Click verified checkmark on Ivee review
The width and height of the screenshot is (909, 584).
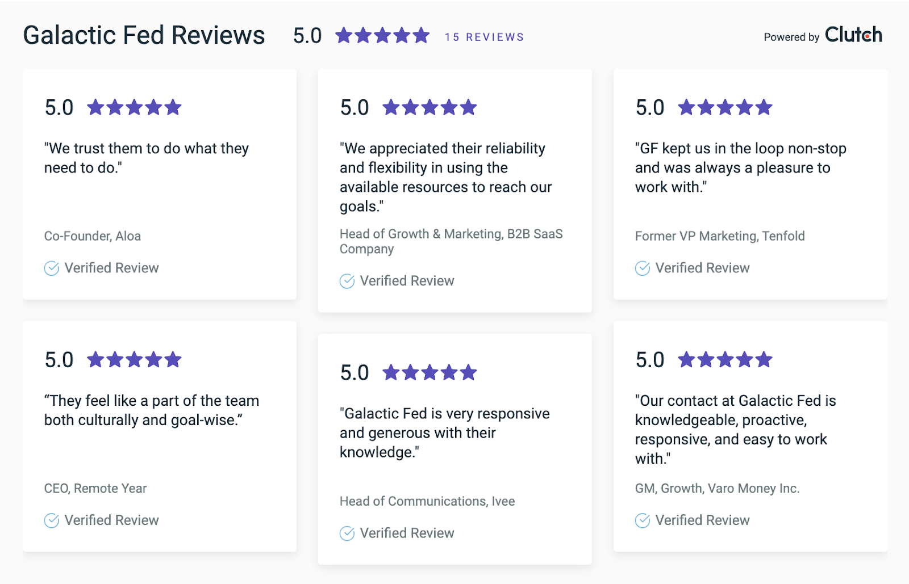coord(347,533)
